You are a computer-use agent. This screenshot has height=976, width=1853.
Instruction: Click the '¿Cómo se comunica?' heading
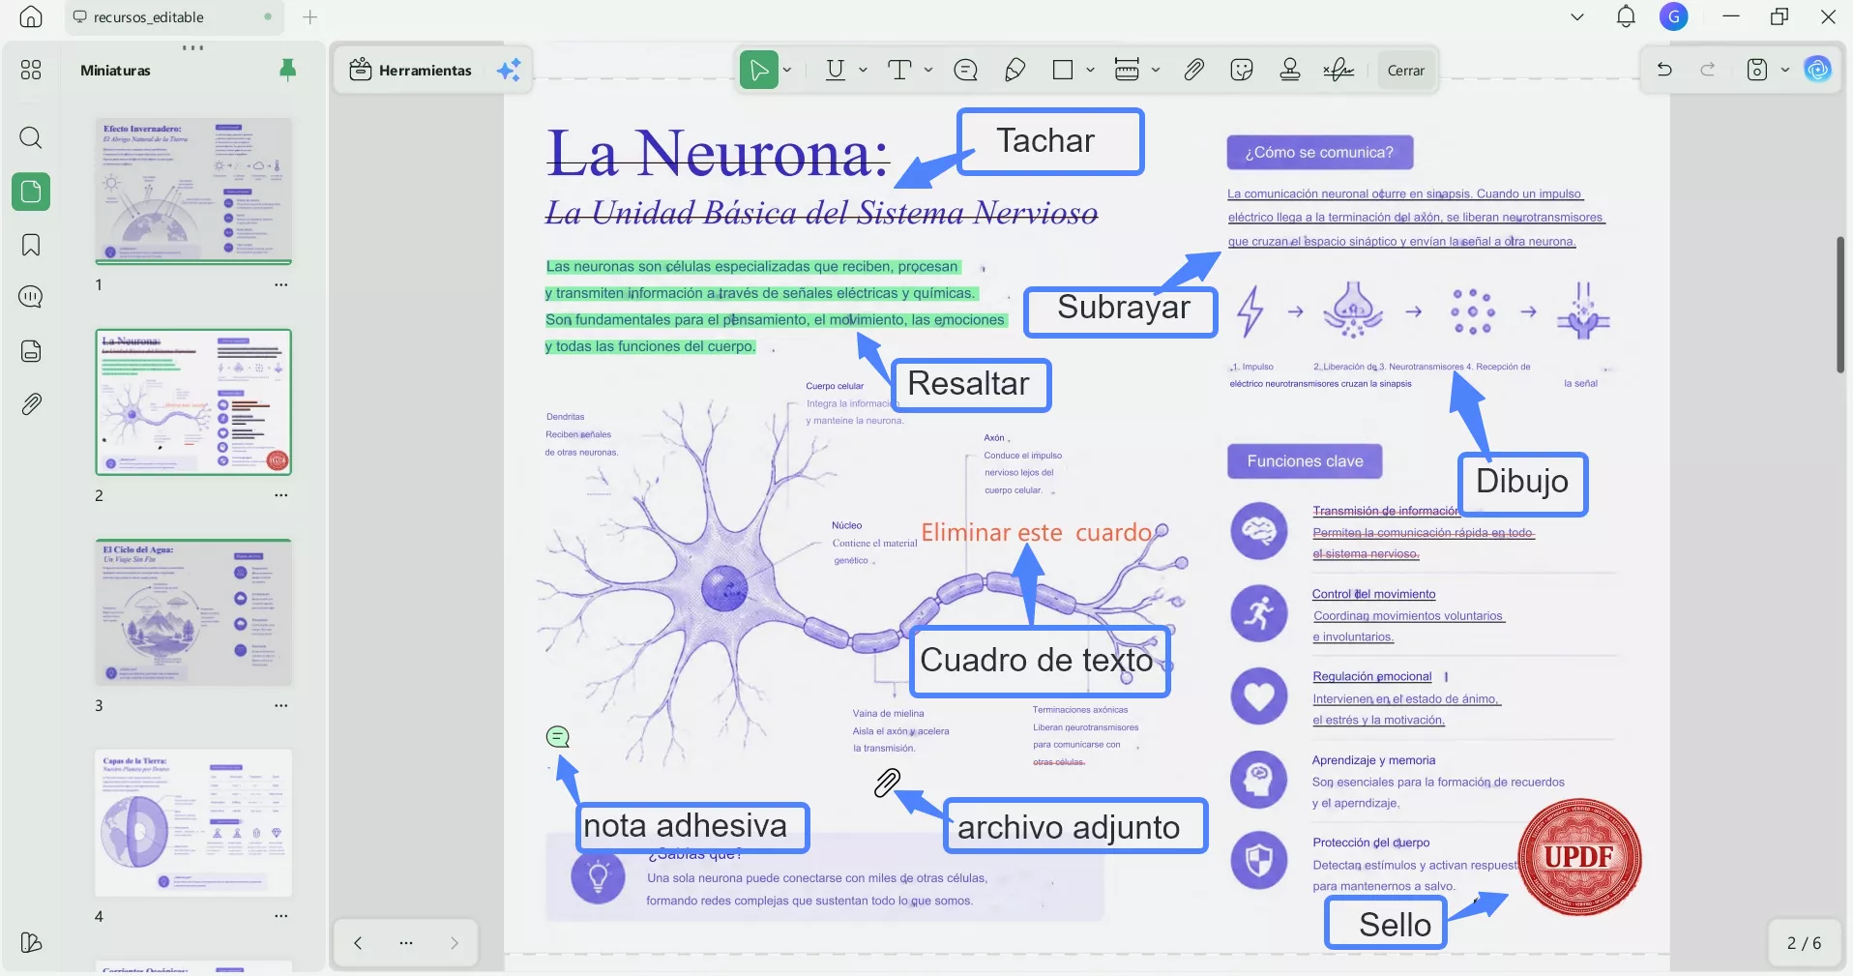[x=1319, y=152]
